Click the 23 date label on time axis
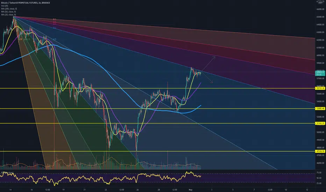Image resolution: width=326 pixels, height=192 pixels. pos(106,190)
